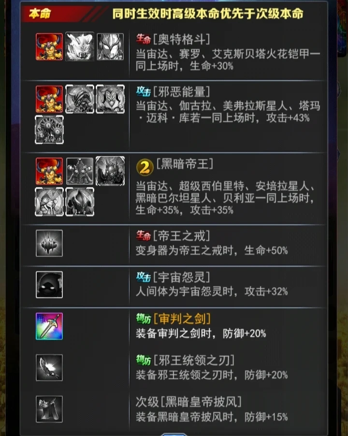Screen dimensions: 348x436
Task: Open the 邪王统领之刃 blade icon
Action: (x=49, y=368)
